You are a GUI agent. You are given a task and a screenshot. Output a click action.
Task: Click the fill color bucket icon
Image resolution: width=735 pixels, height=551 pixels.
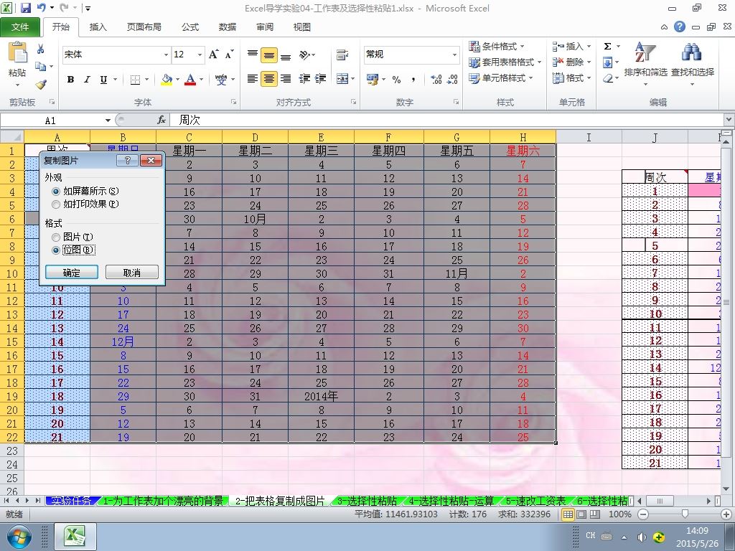point(167,79)
